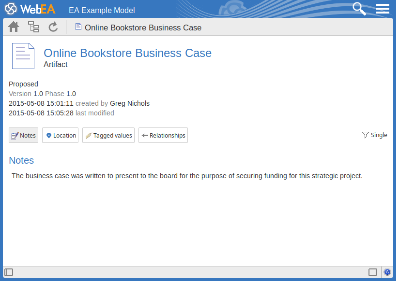Reload the page using the refresh icon
Screen dimensions: 399x281
coord(53,27)
